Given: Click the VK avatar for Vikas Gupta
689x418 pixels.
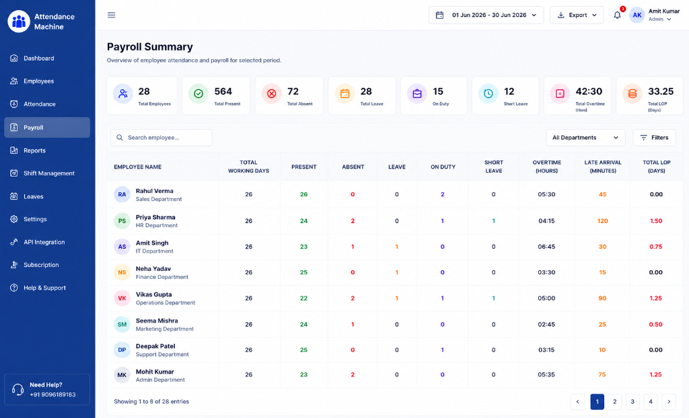Looking at the screenshot, I should [122, 298].
